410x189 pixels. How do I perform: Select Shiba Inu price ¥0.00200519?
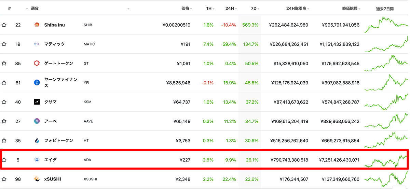coord(176,25)
